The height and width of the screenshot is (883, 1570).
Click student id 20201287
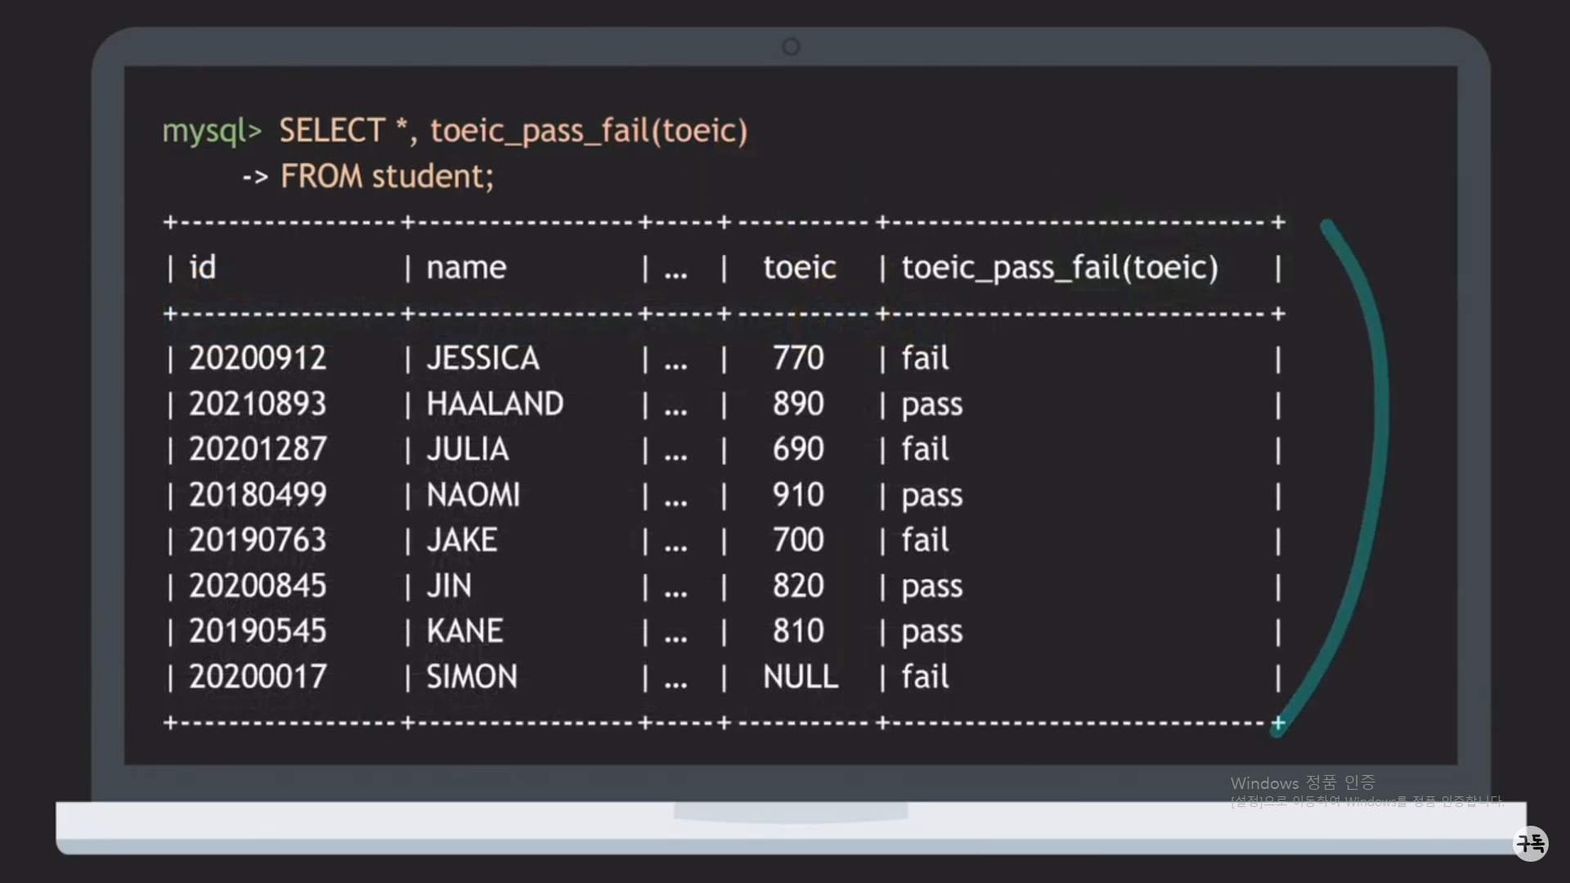click(258, 449)
